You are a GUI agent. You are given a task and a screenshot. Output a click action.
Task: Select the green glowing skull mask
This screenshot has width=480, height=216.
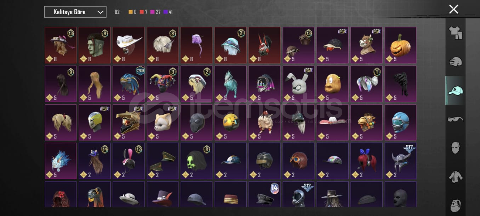(197, 161)
